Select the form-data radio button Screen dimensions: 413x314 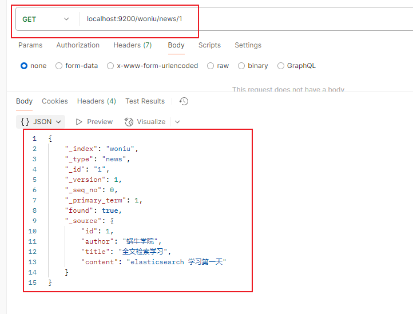(x=59, y=66)
